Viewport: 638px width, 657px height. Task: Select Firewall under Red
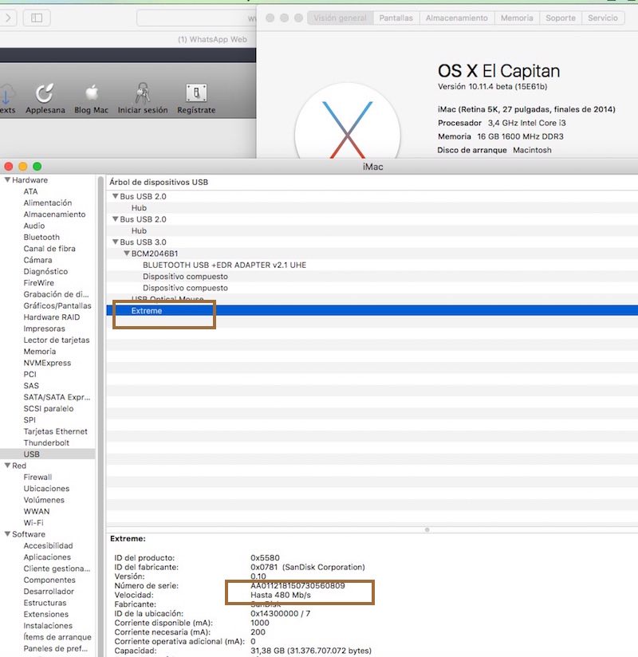[x=37, y=478]
